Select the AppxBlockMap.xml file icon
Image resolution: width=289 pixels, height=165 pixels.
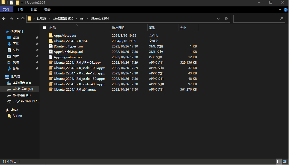click(x=51, y=52)
